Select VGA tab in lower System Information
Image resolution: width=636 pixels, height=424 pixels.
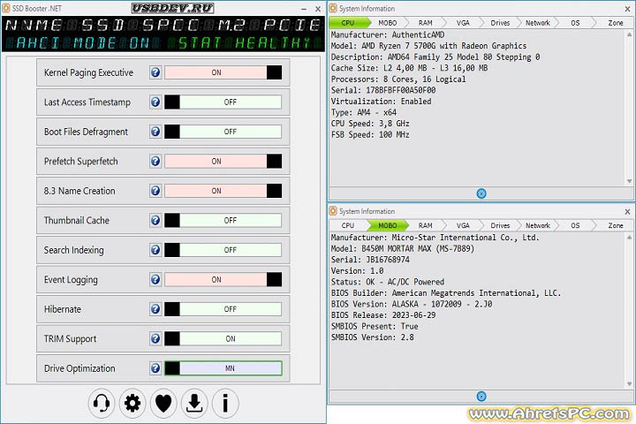point(463,225)
